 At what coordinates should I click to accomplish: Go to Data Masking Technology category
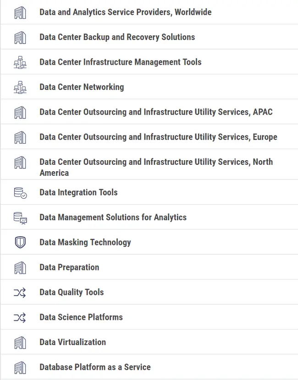tap(85, 242)
